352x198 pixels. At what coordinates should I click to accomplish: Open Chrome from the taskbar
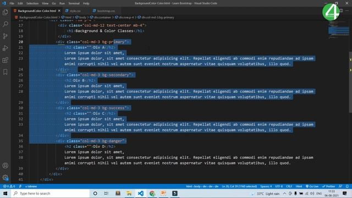coord(152,193)
